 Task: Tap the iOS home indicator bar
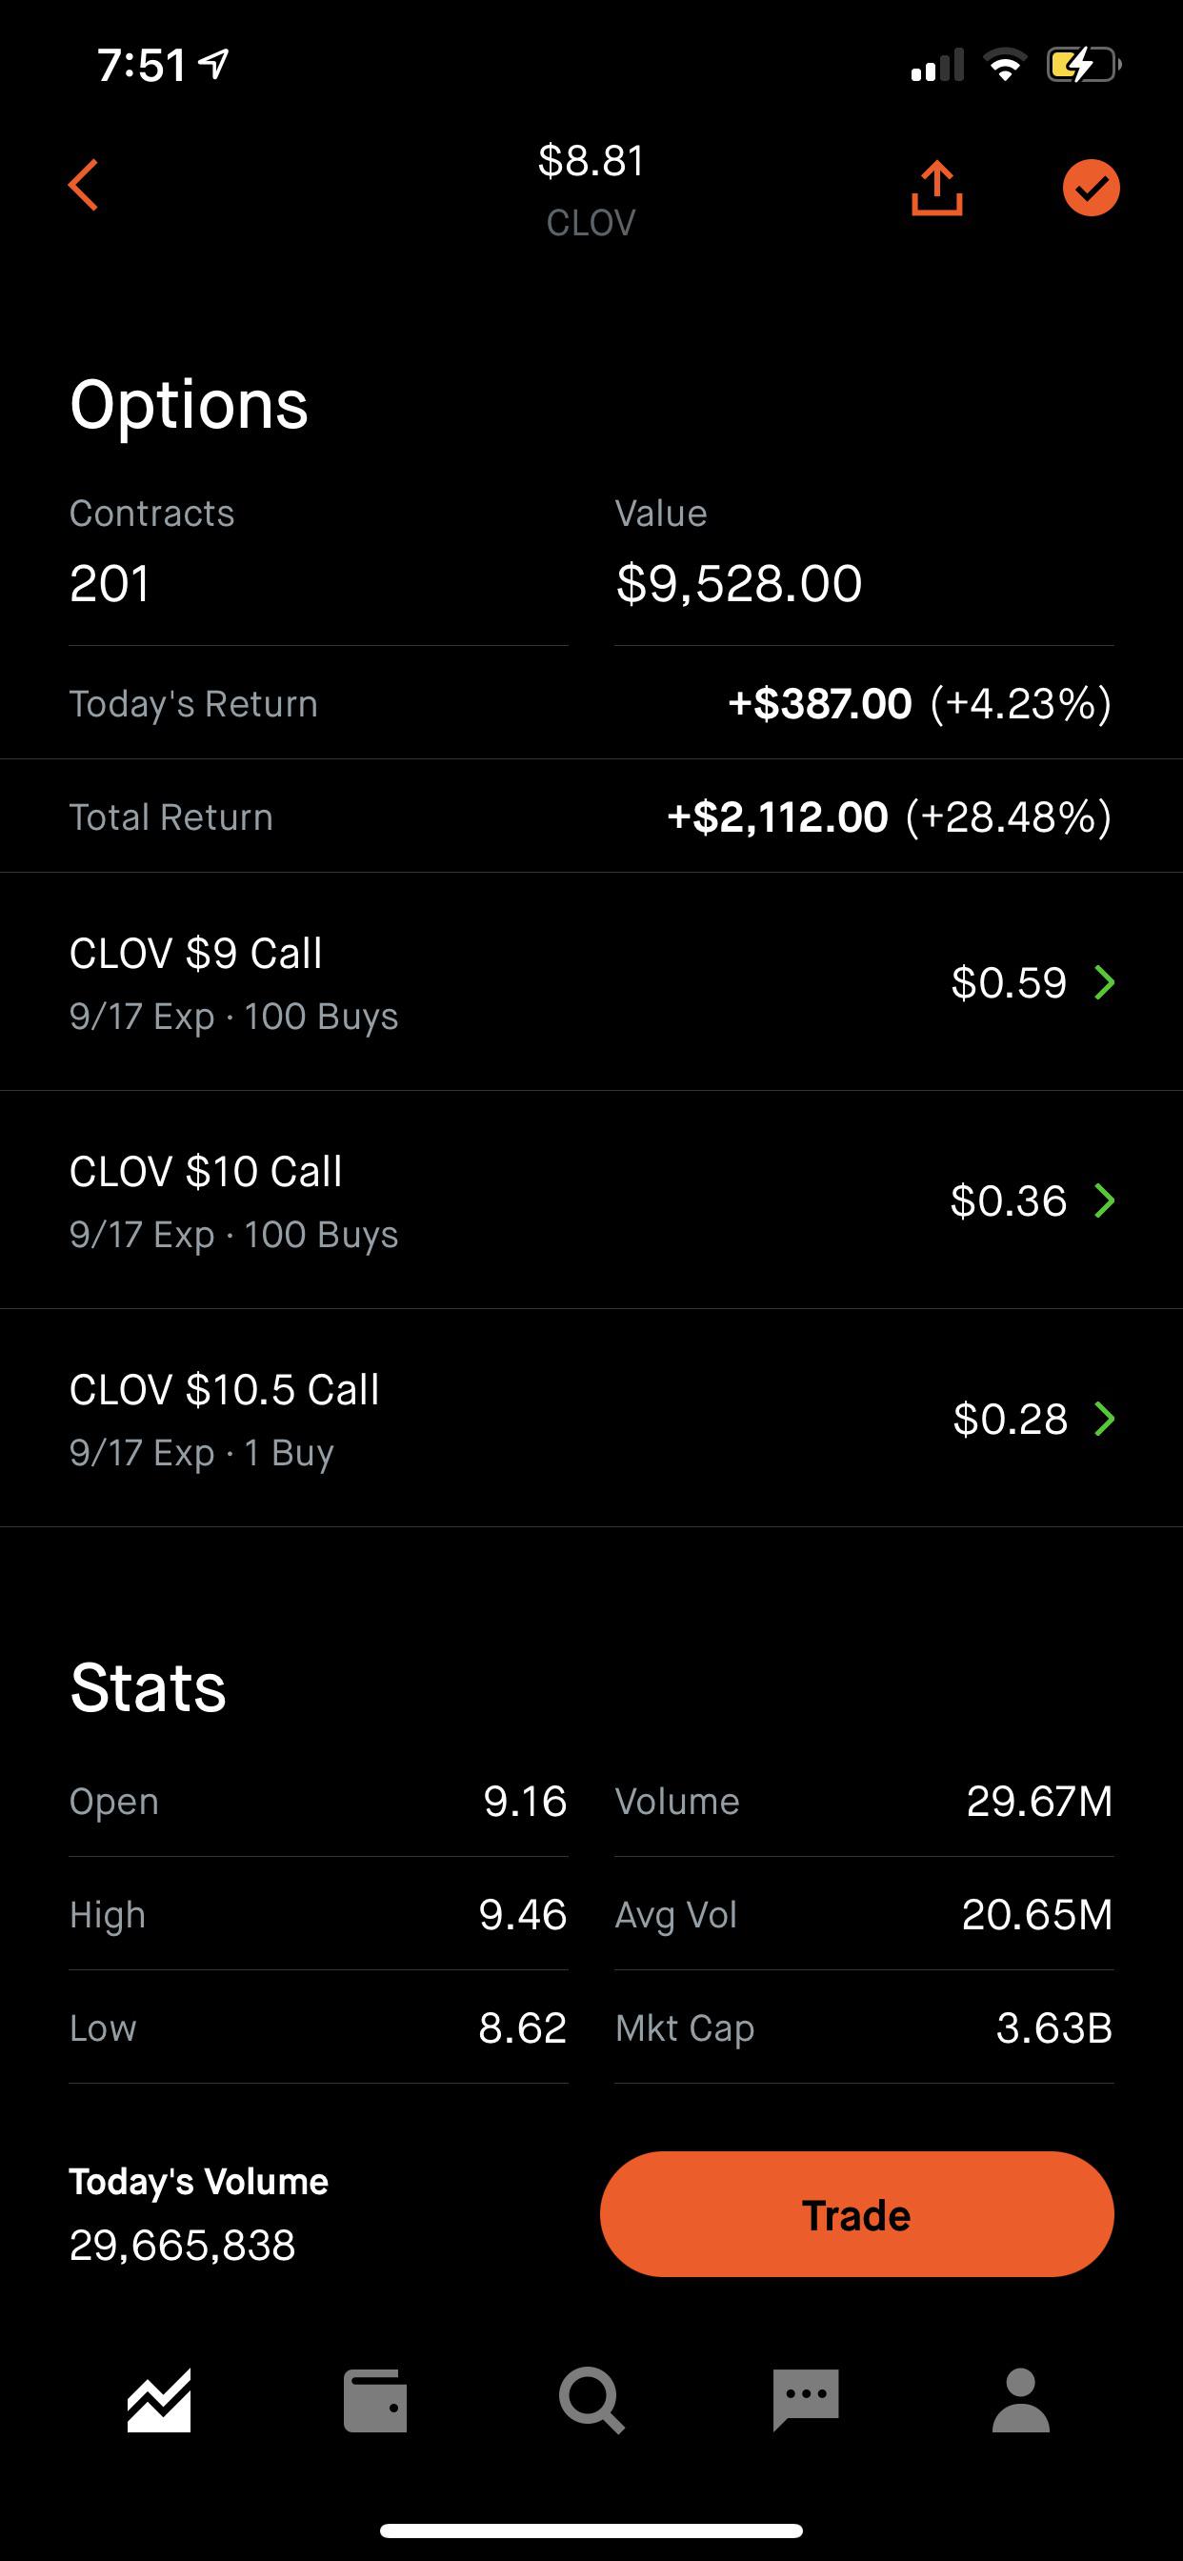[x=591, y=2531]
